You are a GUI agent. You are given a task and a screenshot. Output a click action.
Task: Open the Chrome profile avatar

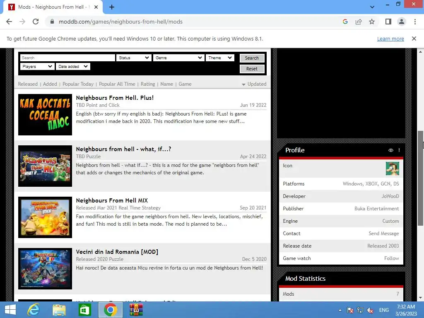pyautogui.click(x=402, y=22)
